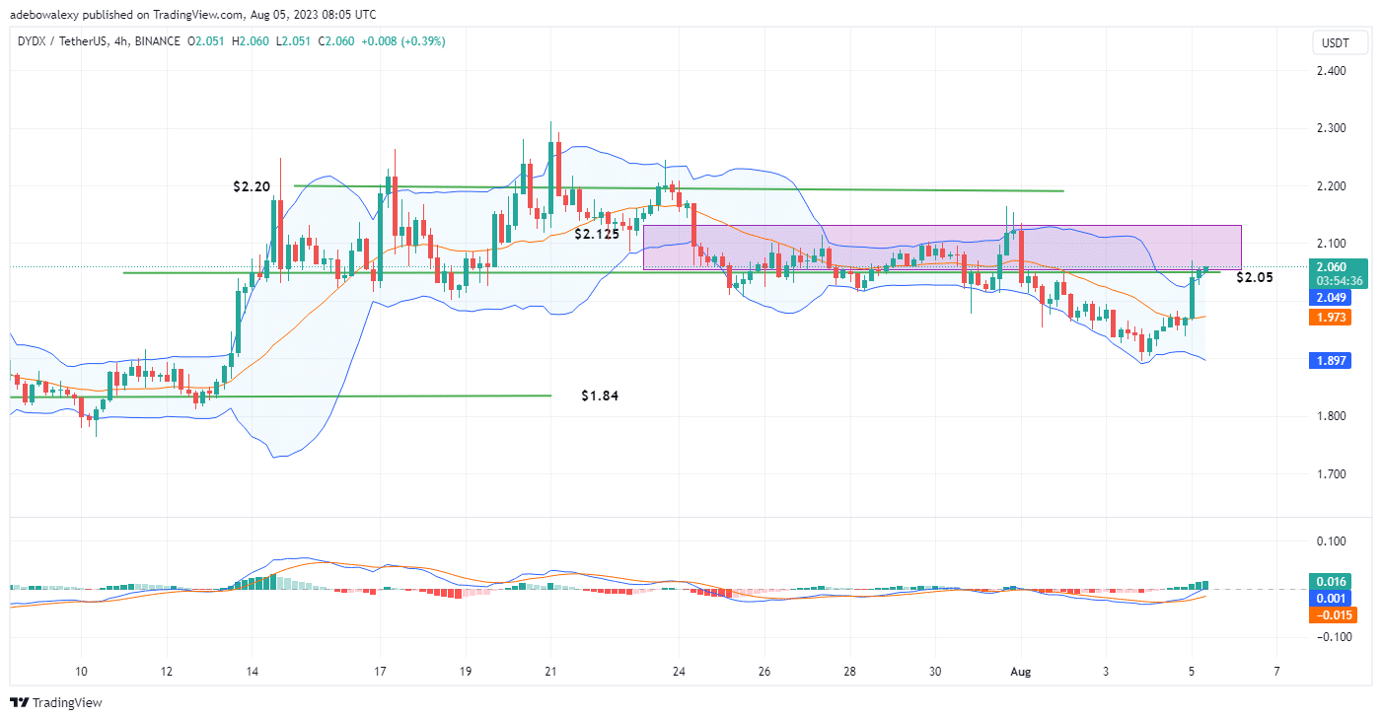Click the 24 date label on time axis
Image resolution: width=1382 pixels, height=720 pixels.
[x=680, y=672]
